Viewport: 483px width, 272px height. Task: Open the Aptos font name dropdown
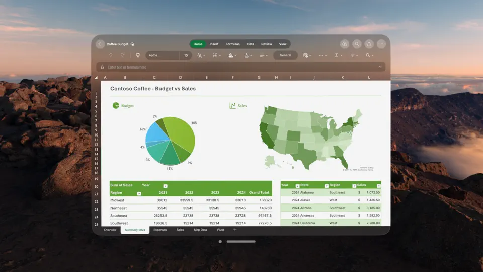[163, 55]
